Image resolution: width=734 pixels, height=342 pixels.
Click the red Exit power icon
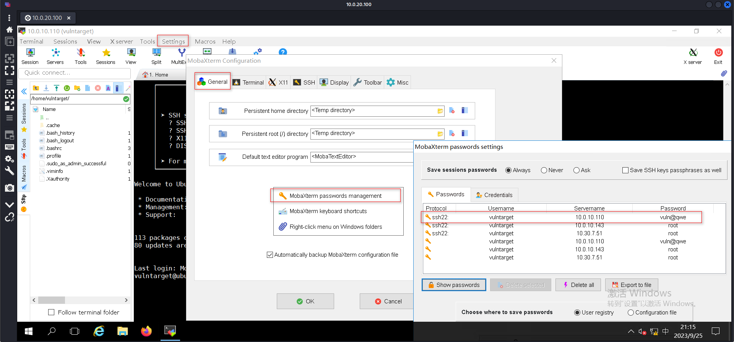pyautogui.click(x=718, y=56)
